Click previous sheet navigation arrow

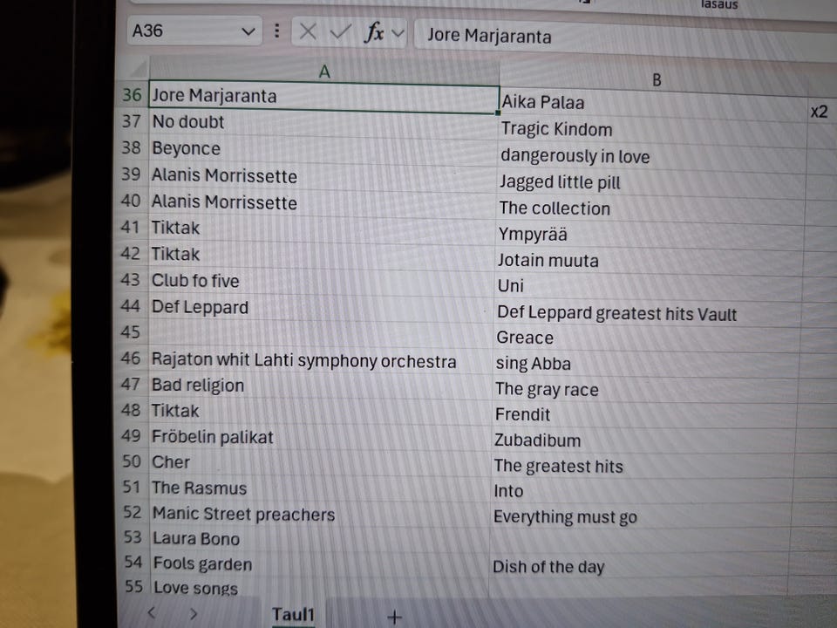pyautogui.click(x=152, y=612)
